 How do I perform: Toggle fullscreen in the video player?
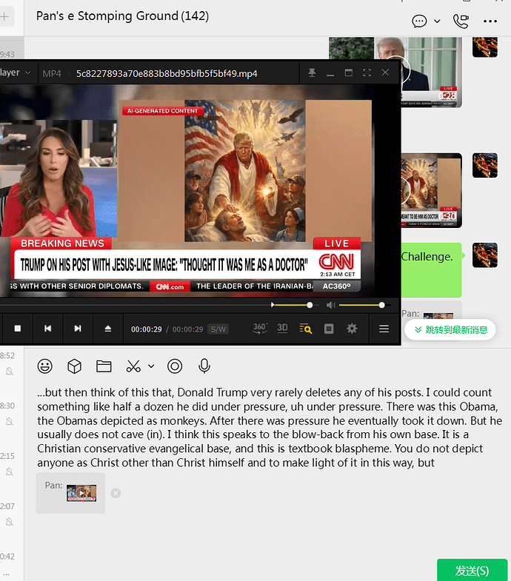coord(367,73)
